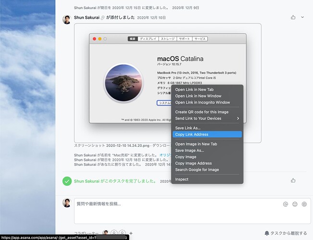Like the task completed story thumbs-up
Screen dimensions: 313x240
click(293, 180)
